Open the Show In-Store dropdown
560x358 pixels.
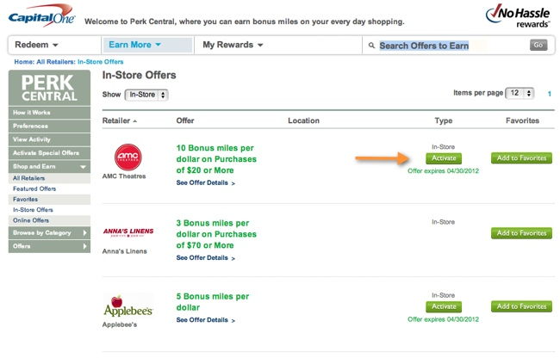146,95
